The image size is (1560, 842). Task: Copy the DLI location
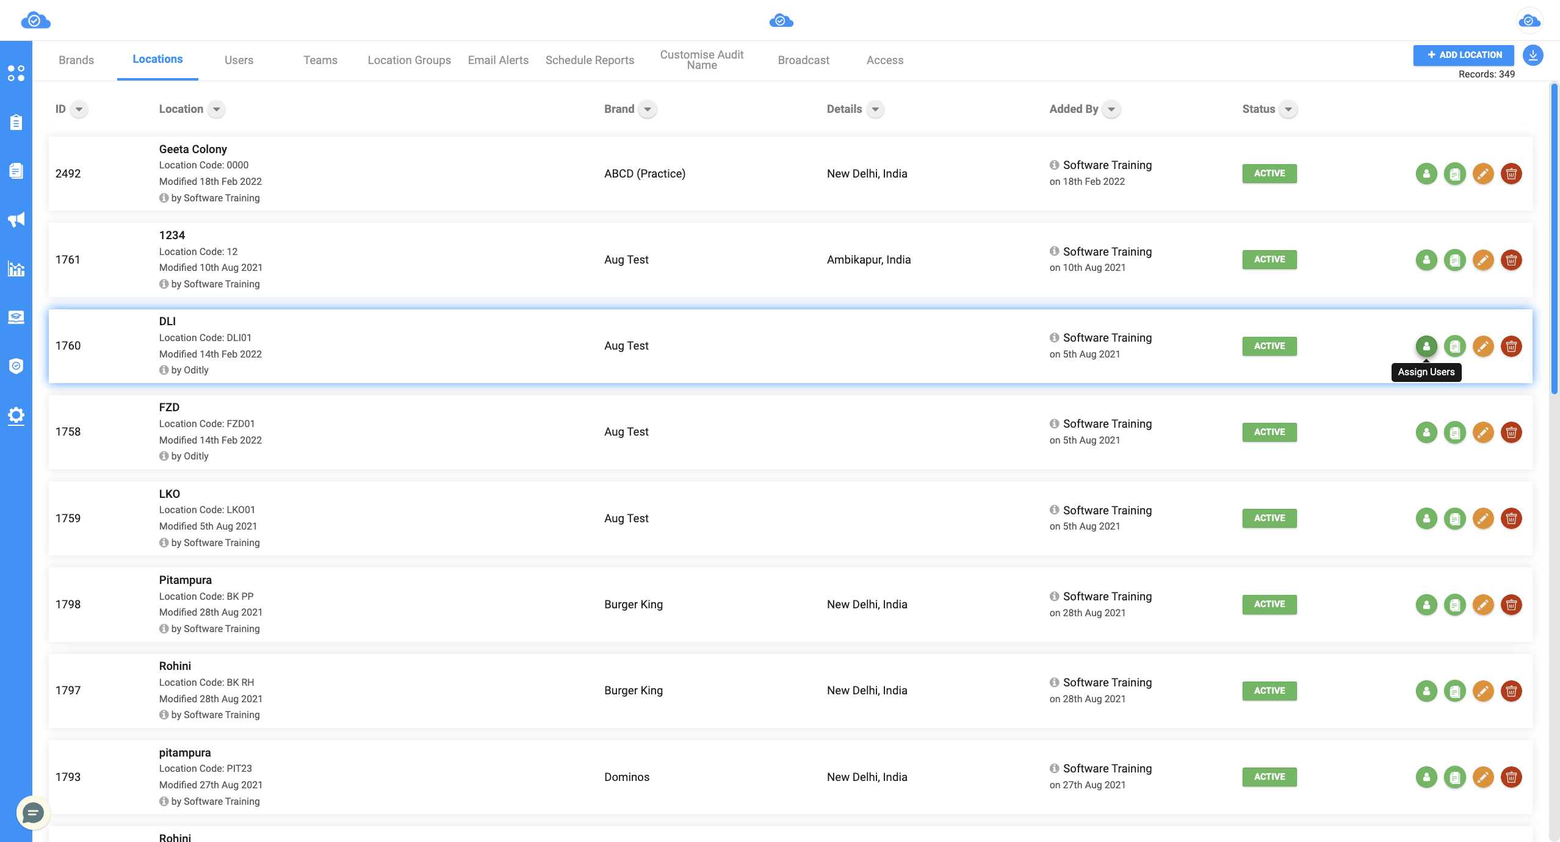1454,346
